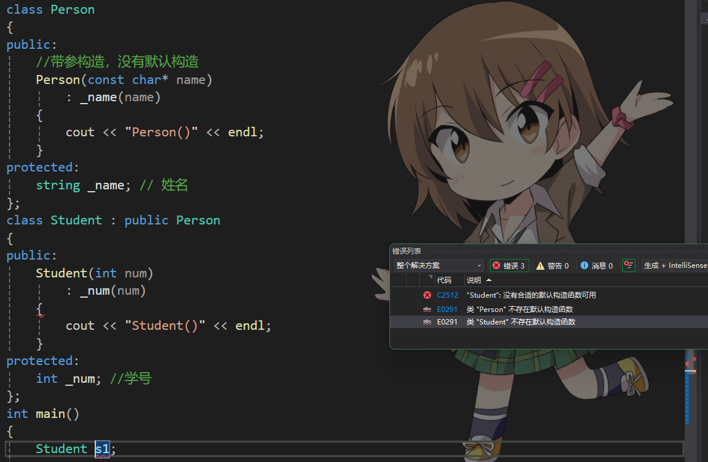Click class name Person in first line

[x=73, y=10]
